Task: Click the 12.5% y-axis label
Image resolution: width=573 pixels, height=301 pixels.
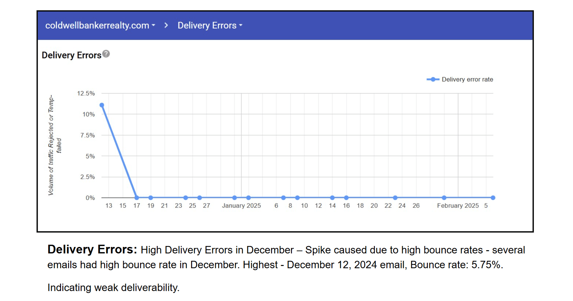Action: point(86,94)
